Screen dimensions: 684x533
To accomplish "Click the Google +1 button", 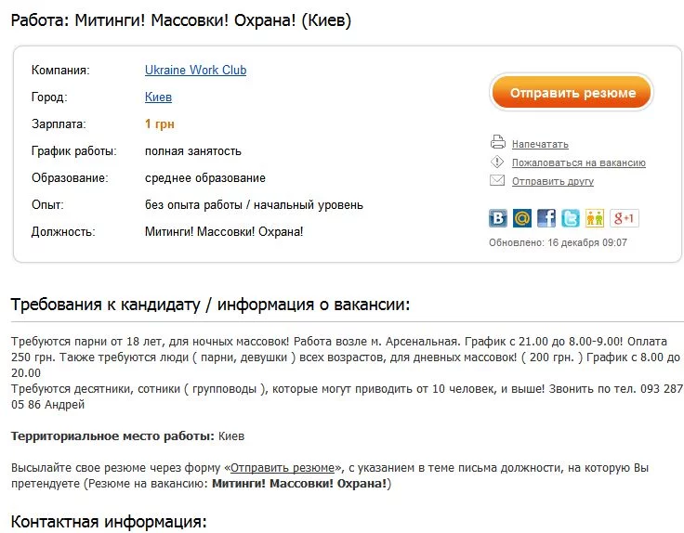I will (x=625, y=218).
